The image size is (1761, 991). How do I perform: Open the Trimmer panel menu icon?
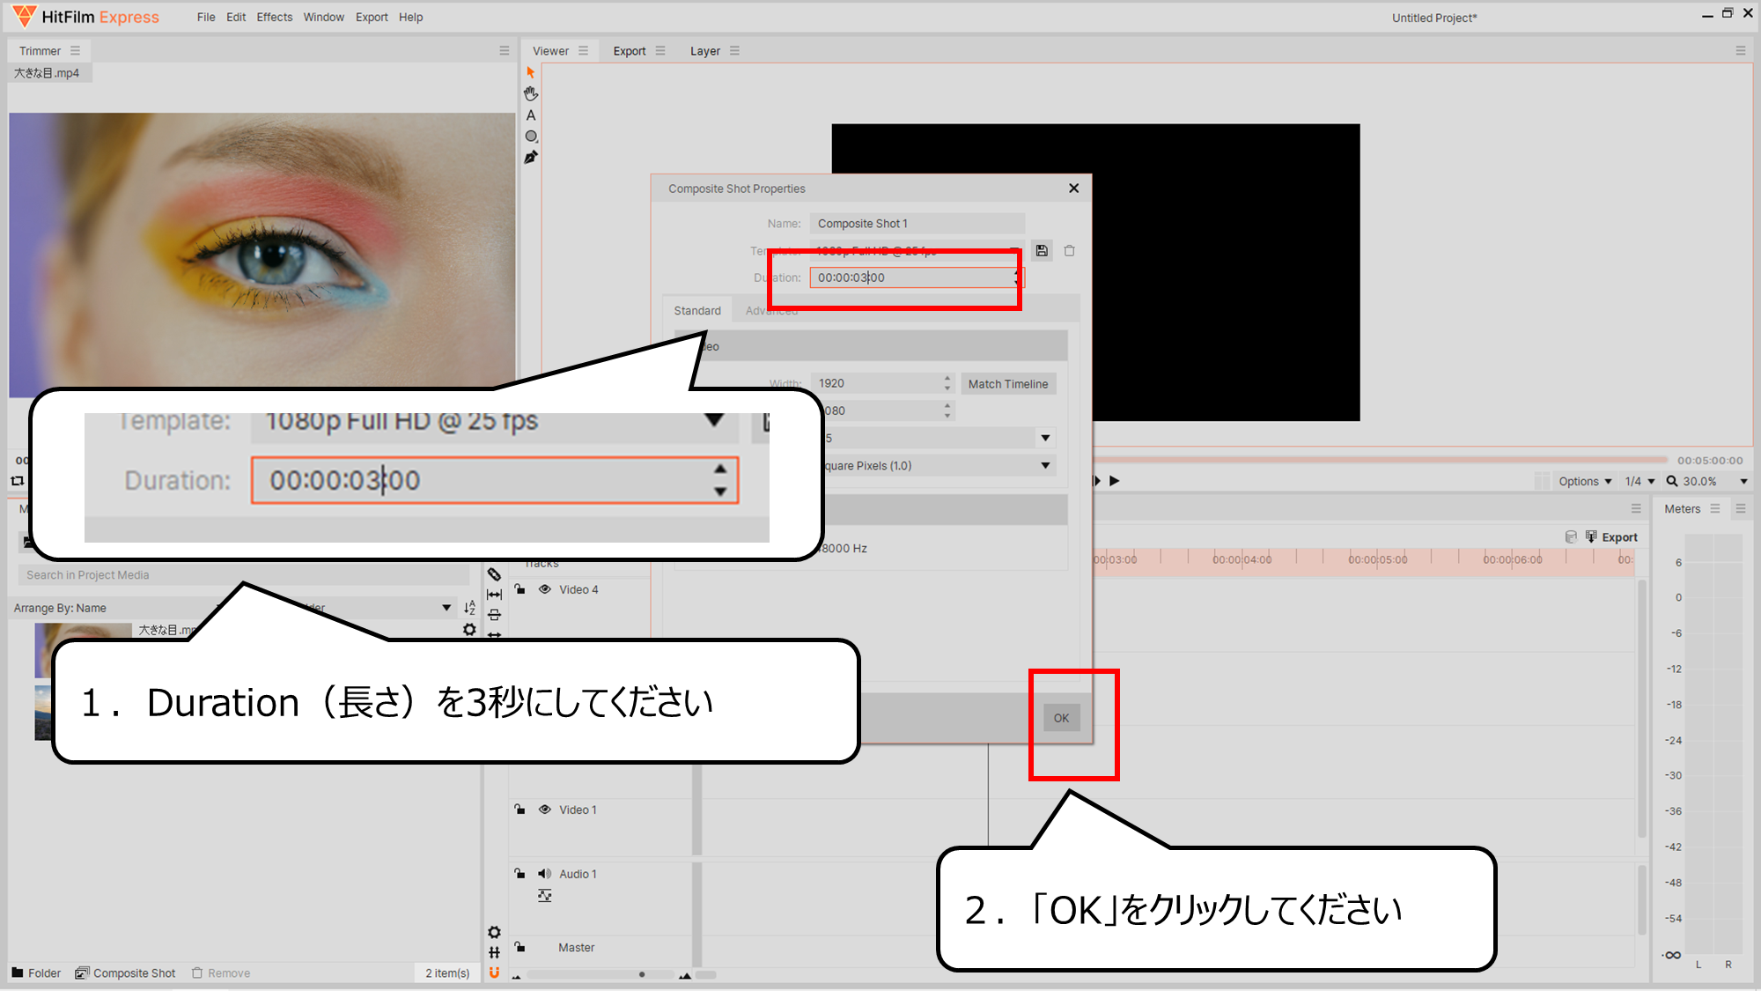point(75,51)
